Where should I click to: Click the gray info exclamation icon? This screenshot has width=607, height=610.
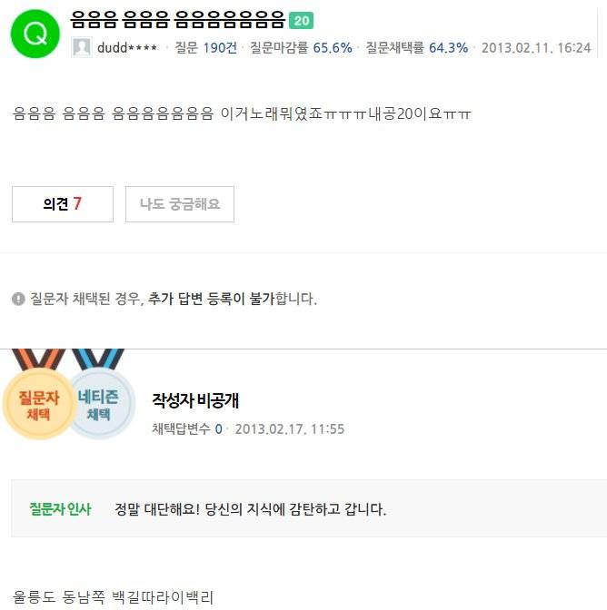point(18,299)
